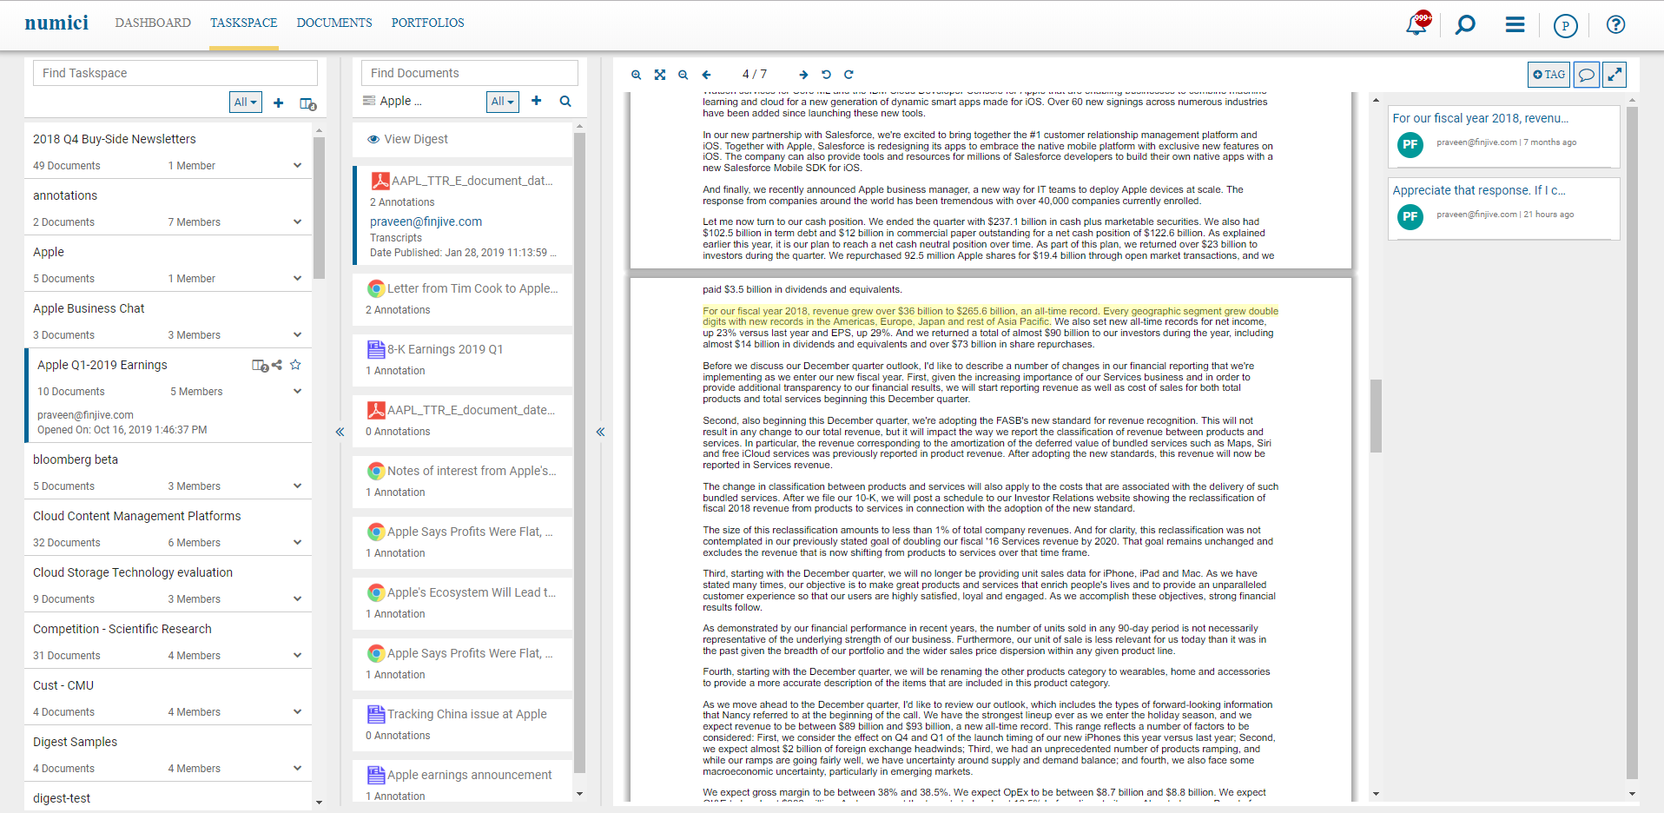The width and height of the screenshot is (1664, 813).
Task: Go to previous page in viewer
Action: click(x=706, y=75)
